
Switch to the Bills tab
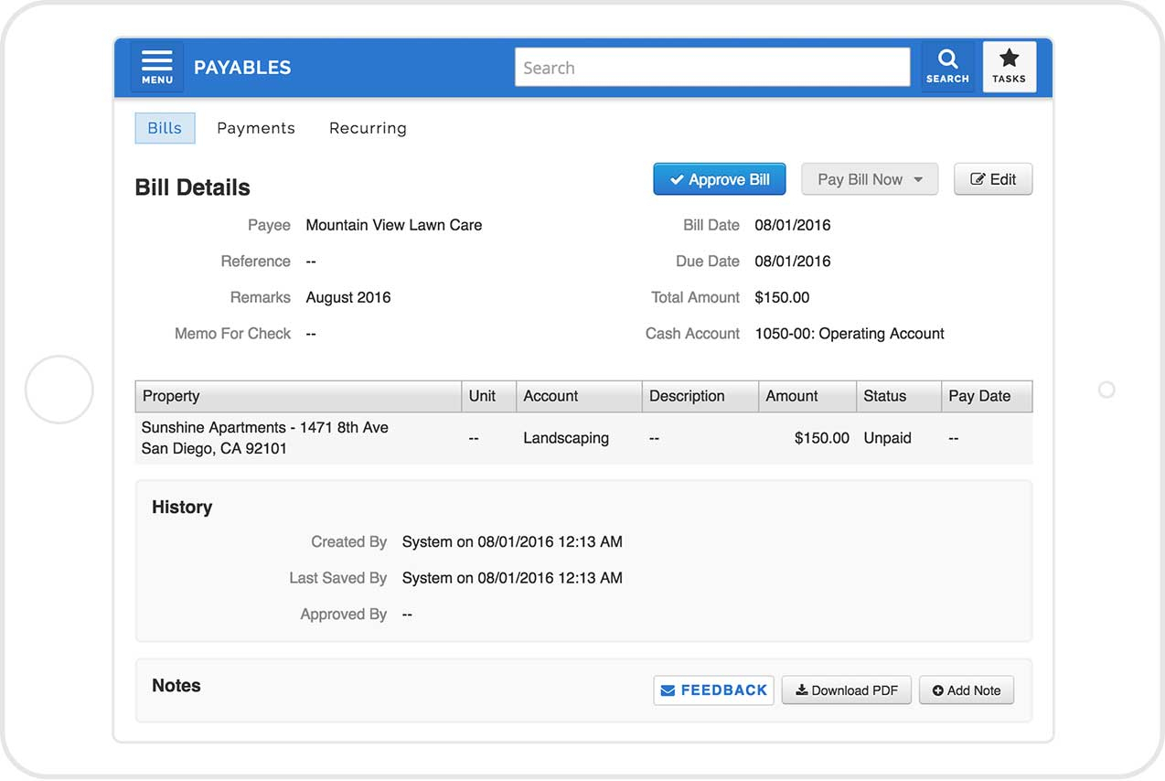click(x=165, y=128)
